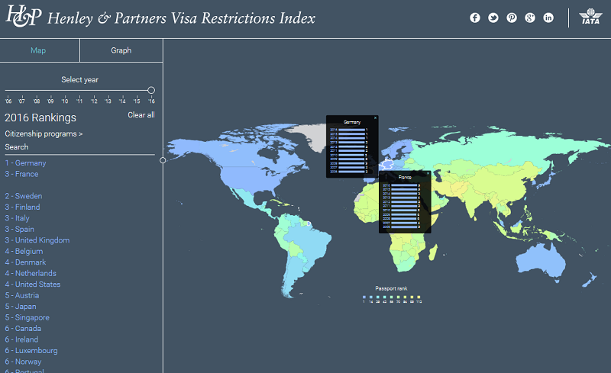This screenshot has width=611, height=373.
Task: Click the H&P logo in header
Action: coord(23,18)
